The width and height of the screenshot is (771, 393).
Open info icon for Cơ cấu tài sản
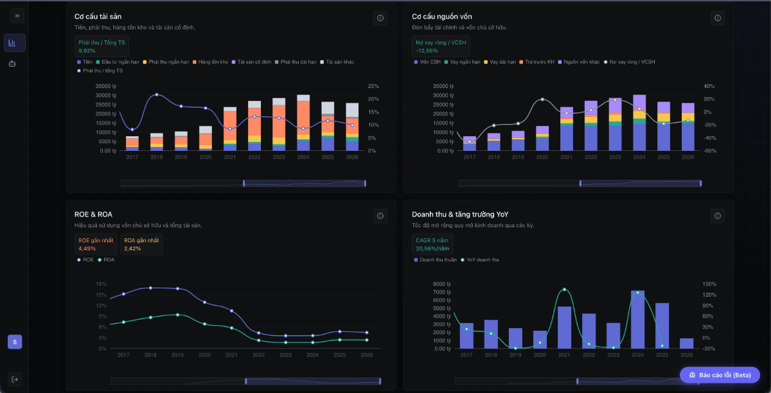pos(380,18)
